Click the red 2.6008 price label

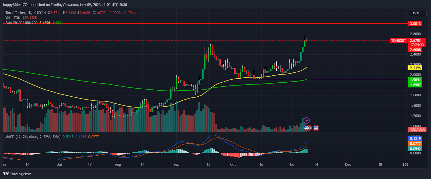pos(415,50)
